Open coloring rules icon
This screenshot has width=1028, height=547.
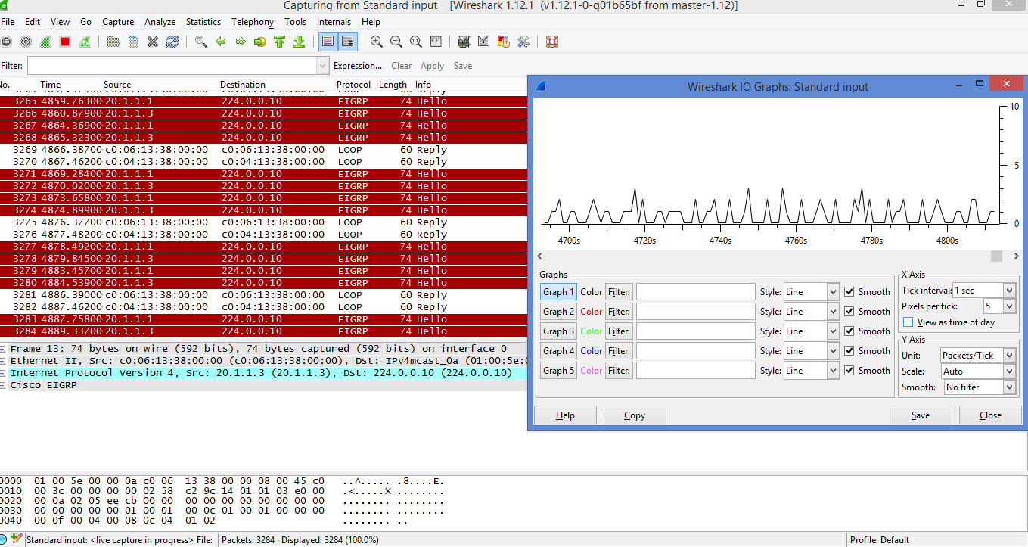503,42
